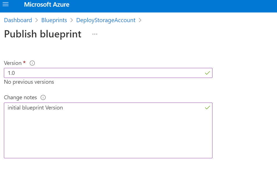This screenshot has width=277, height=181.
Task: Go to the Dashboard breadcrumb
Action: coord(18,20)
